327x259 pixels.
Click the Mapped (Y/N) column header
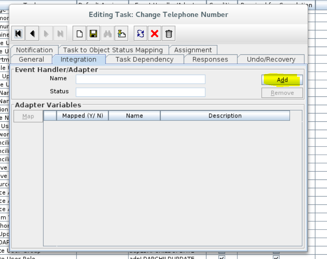click(x=82, y=116)
